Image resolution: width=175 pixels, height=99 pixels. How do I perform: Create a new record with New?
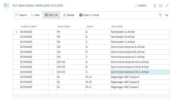coord(35,15)
